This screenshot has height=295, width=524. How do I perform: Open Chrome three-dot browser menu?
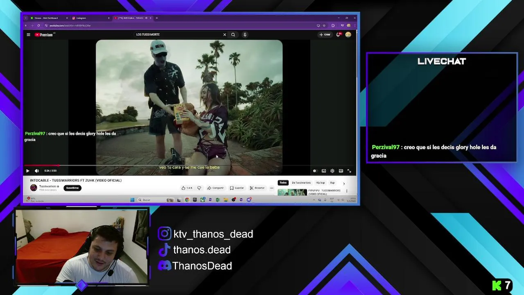pyautogui.click(x=355, y=25)
